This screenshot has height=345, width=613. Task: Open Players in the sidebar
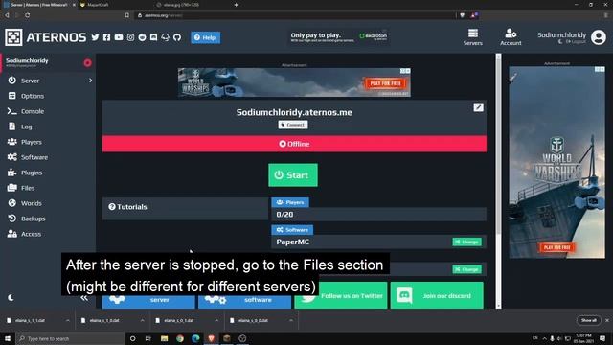[32, 142]
